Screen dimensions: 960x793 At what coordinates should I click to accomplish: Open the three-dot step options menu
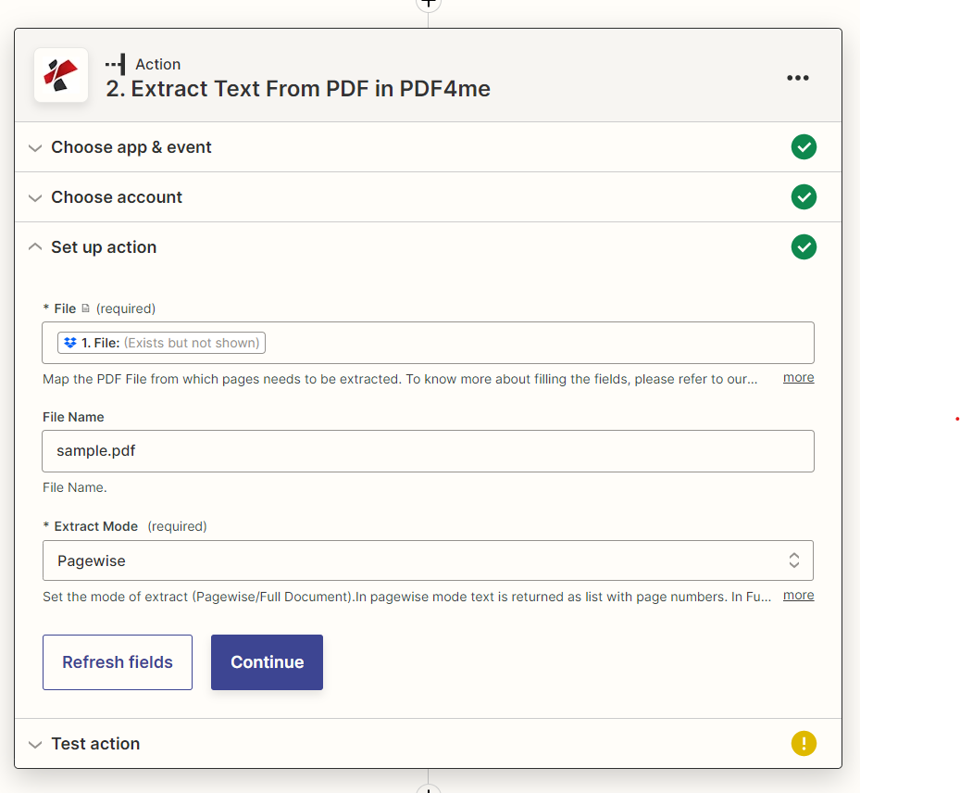coord(798,78)
